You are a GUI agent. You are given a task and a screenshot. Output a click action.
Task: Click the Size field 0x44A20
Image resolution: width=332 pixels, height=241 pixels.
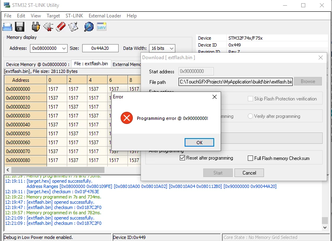(100, 48)
